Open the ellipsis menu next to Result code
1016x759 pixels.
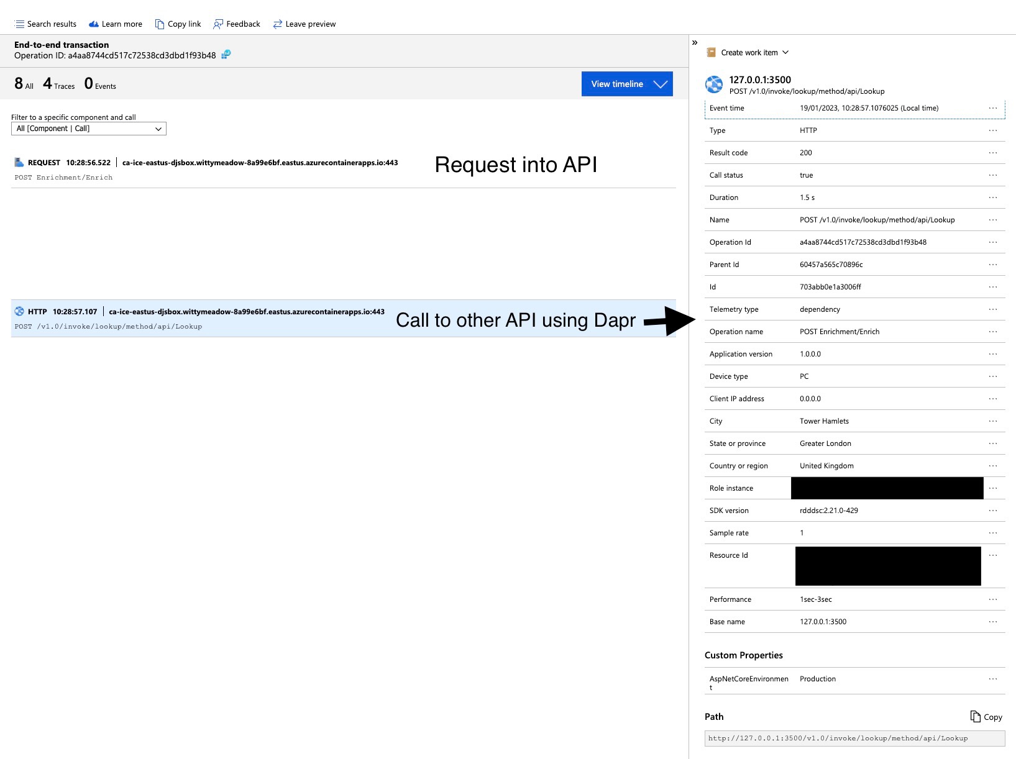pos(992,152)
